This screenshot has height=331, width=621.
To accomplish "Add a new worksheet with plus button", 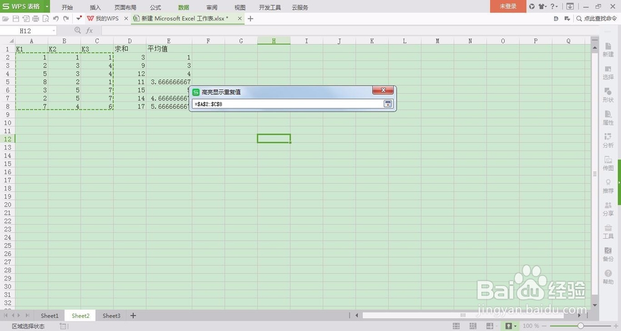I will pyautogui.click(x=133, y=315).
